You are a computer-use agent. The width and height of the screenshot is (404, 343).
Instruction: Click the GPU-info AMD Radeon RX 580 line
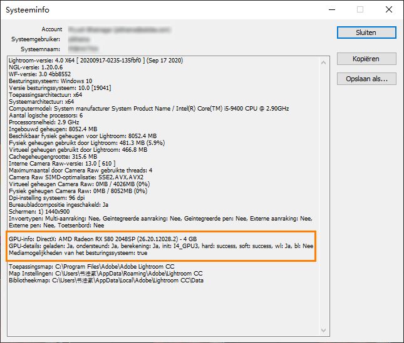(x=103, y=239)
